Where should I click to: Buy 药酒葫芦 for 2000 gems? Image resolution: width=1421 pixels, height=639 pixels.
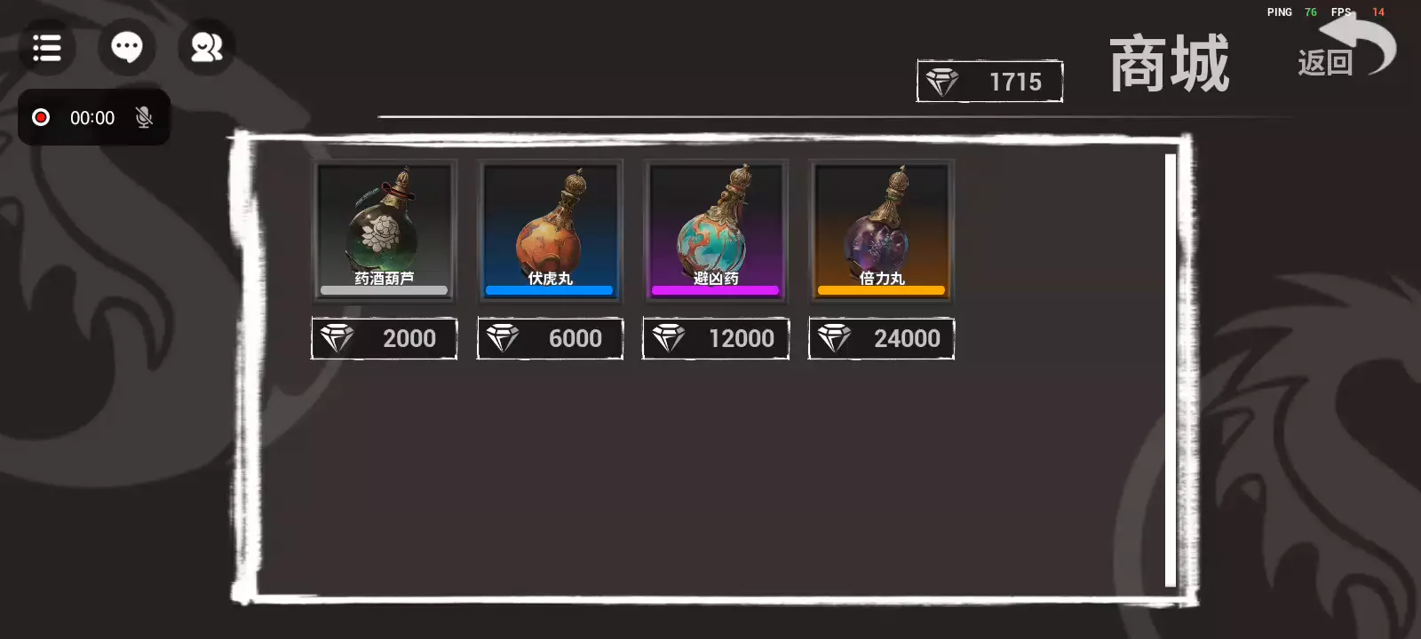[x=384, y=338]
